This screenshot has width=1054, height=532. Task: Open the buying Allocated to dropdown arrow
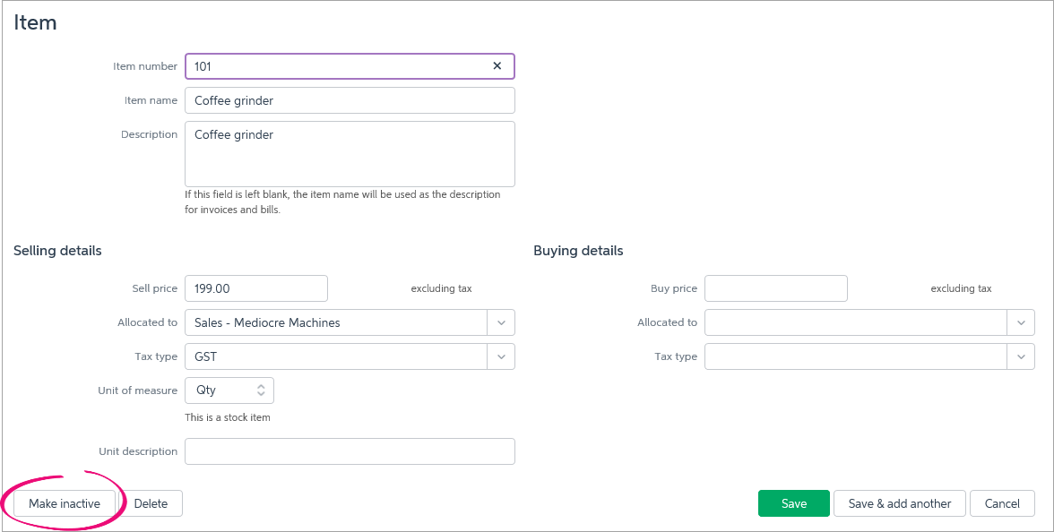1021,322
